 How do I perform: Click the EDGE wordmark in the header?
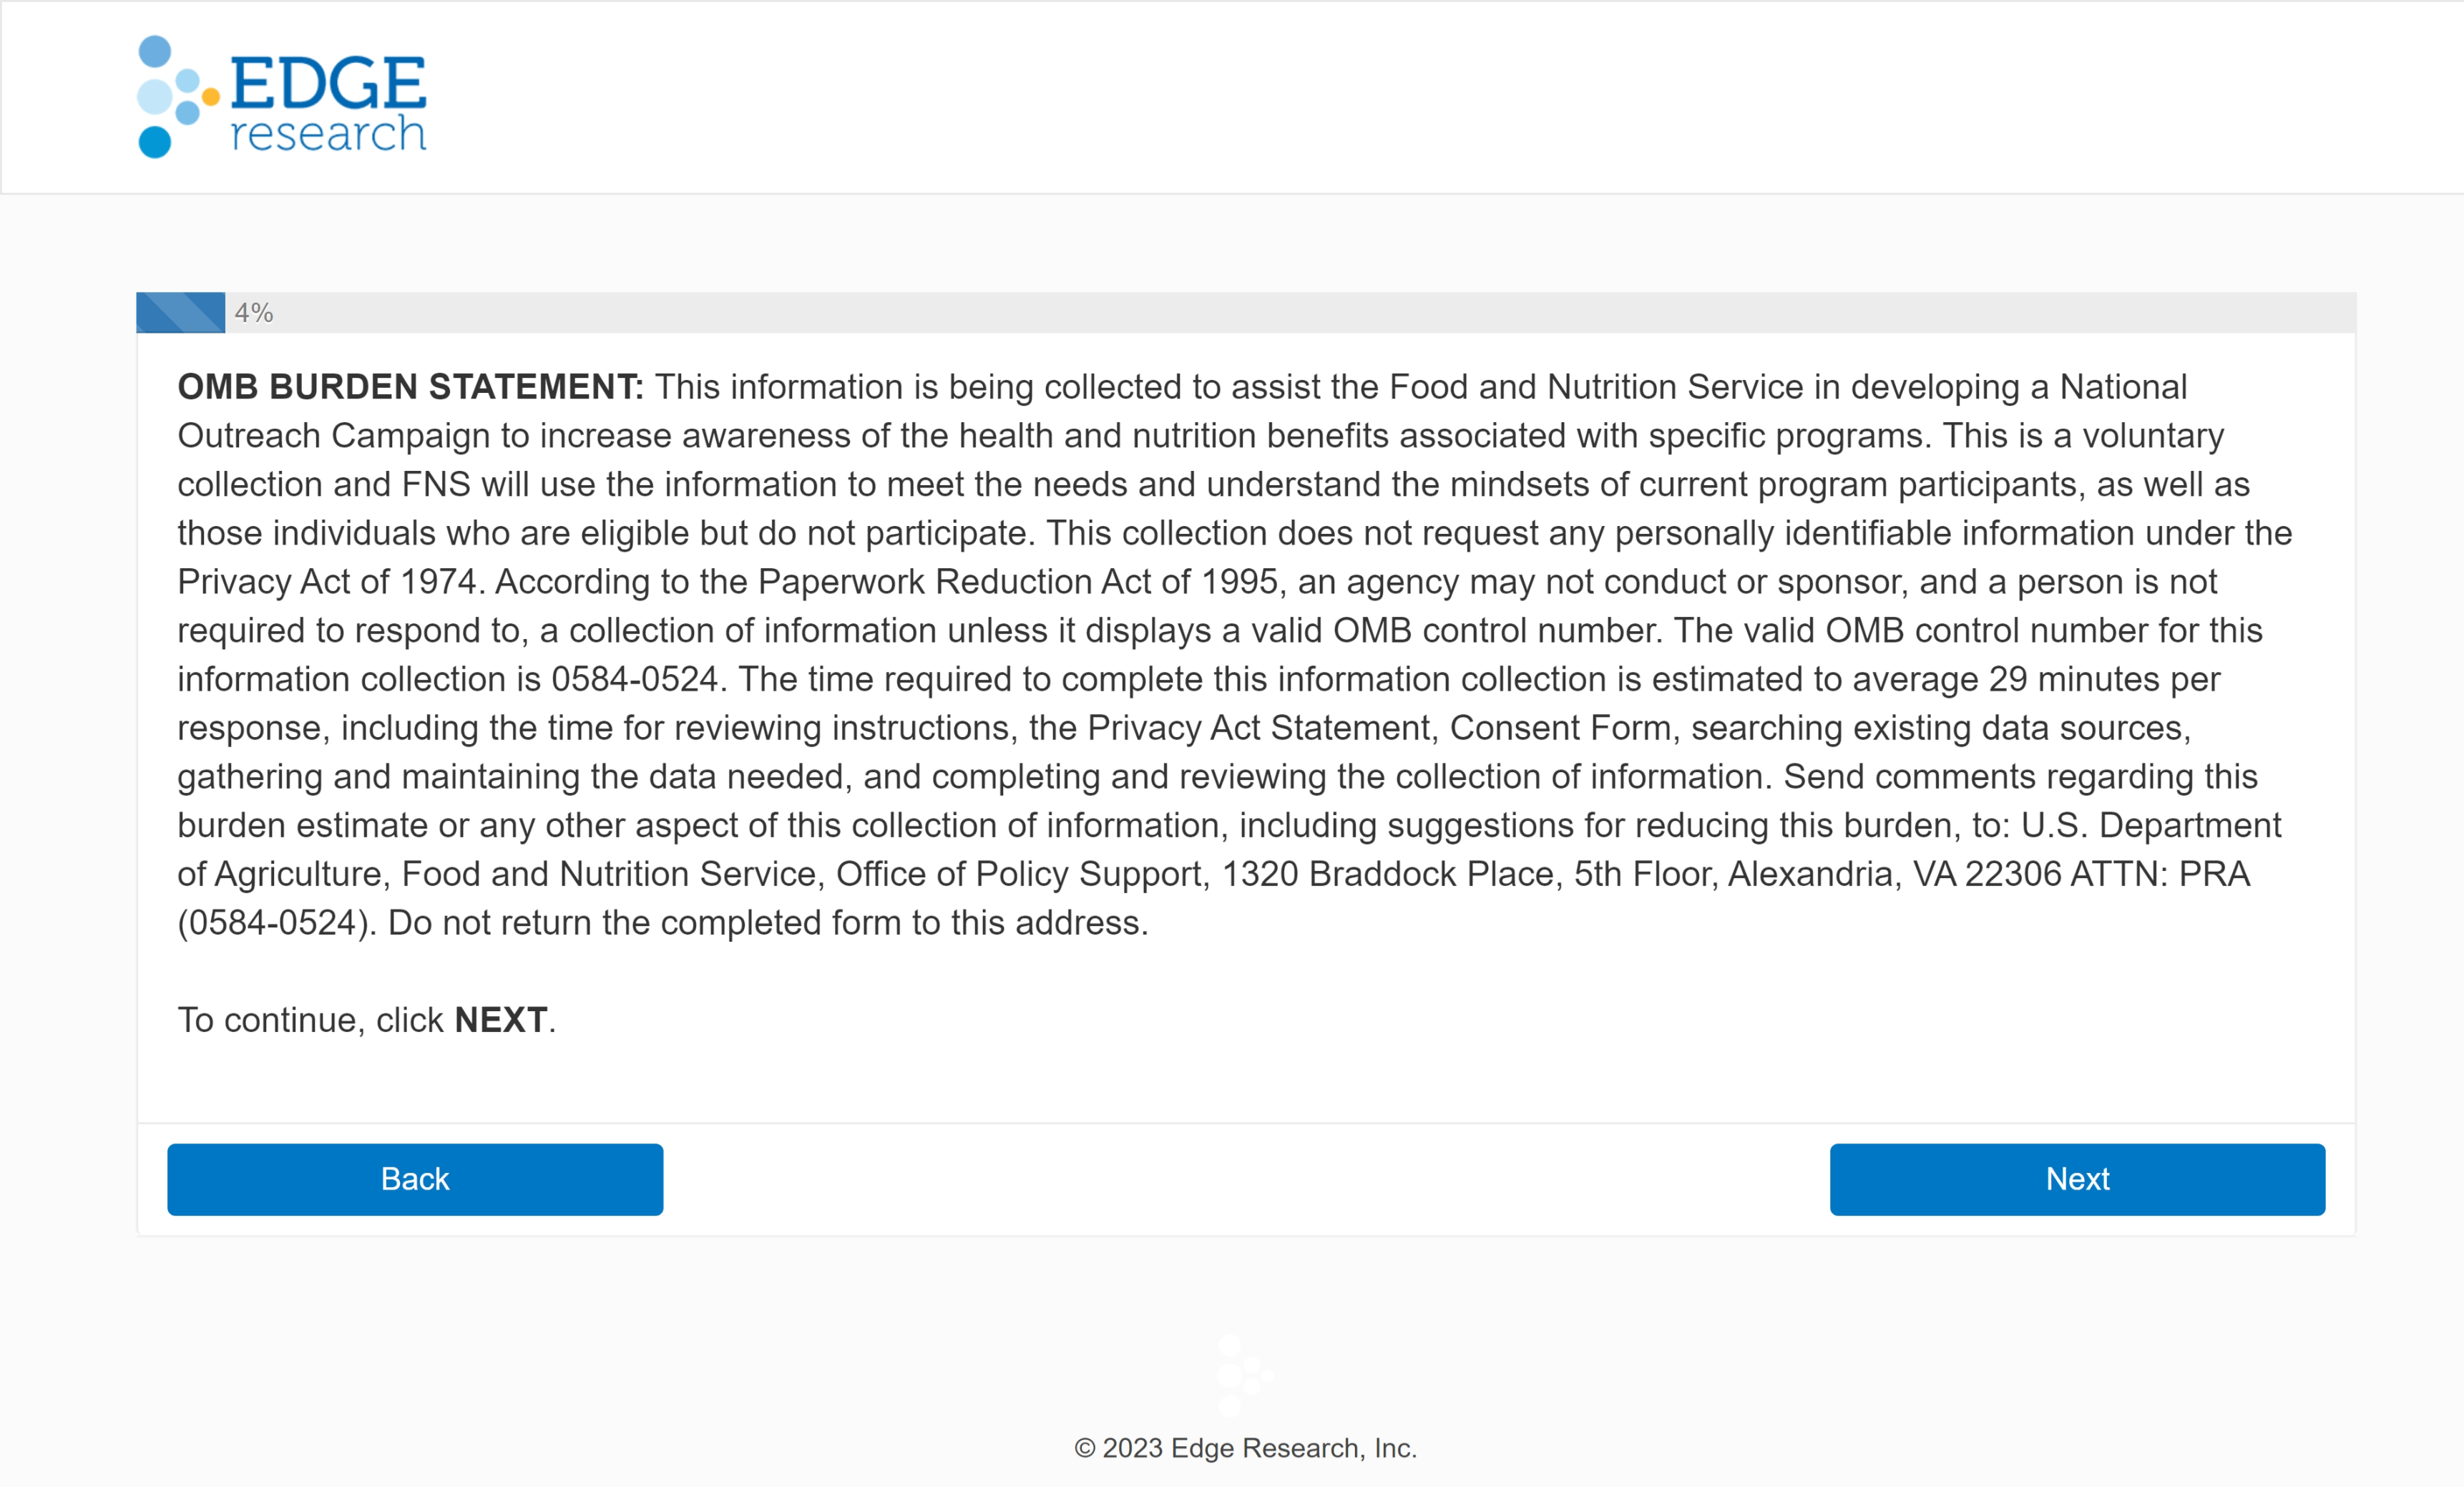click(x=328, y=82)
